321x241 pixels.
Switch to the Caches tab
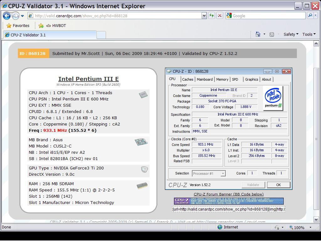[187, 79]
